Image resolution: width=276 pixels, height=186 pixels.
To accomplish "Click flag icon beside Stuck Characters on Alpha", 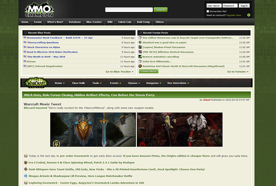I will pyautogui.click(x=25, y=47).
